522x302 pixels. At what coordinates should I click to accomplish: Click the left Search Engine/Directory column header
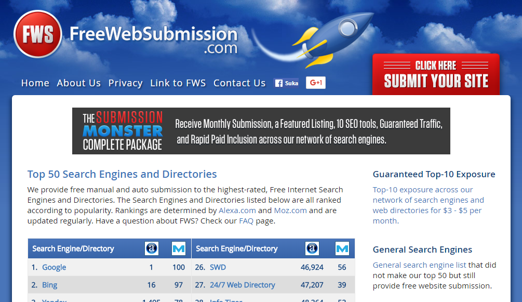[73, 248]
